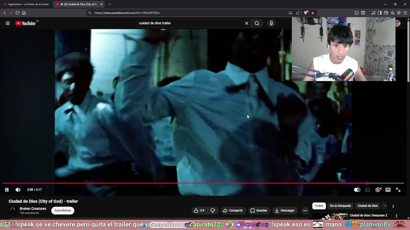
Task: Start voice search with the microphone
Action: tap(271, 23)
